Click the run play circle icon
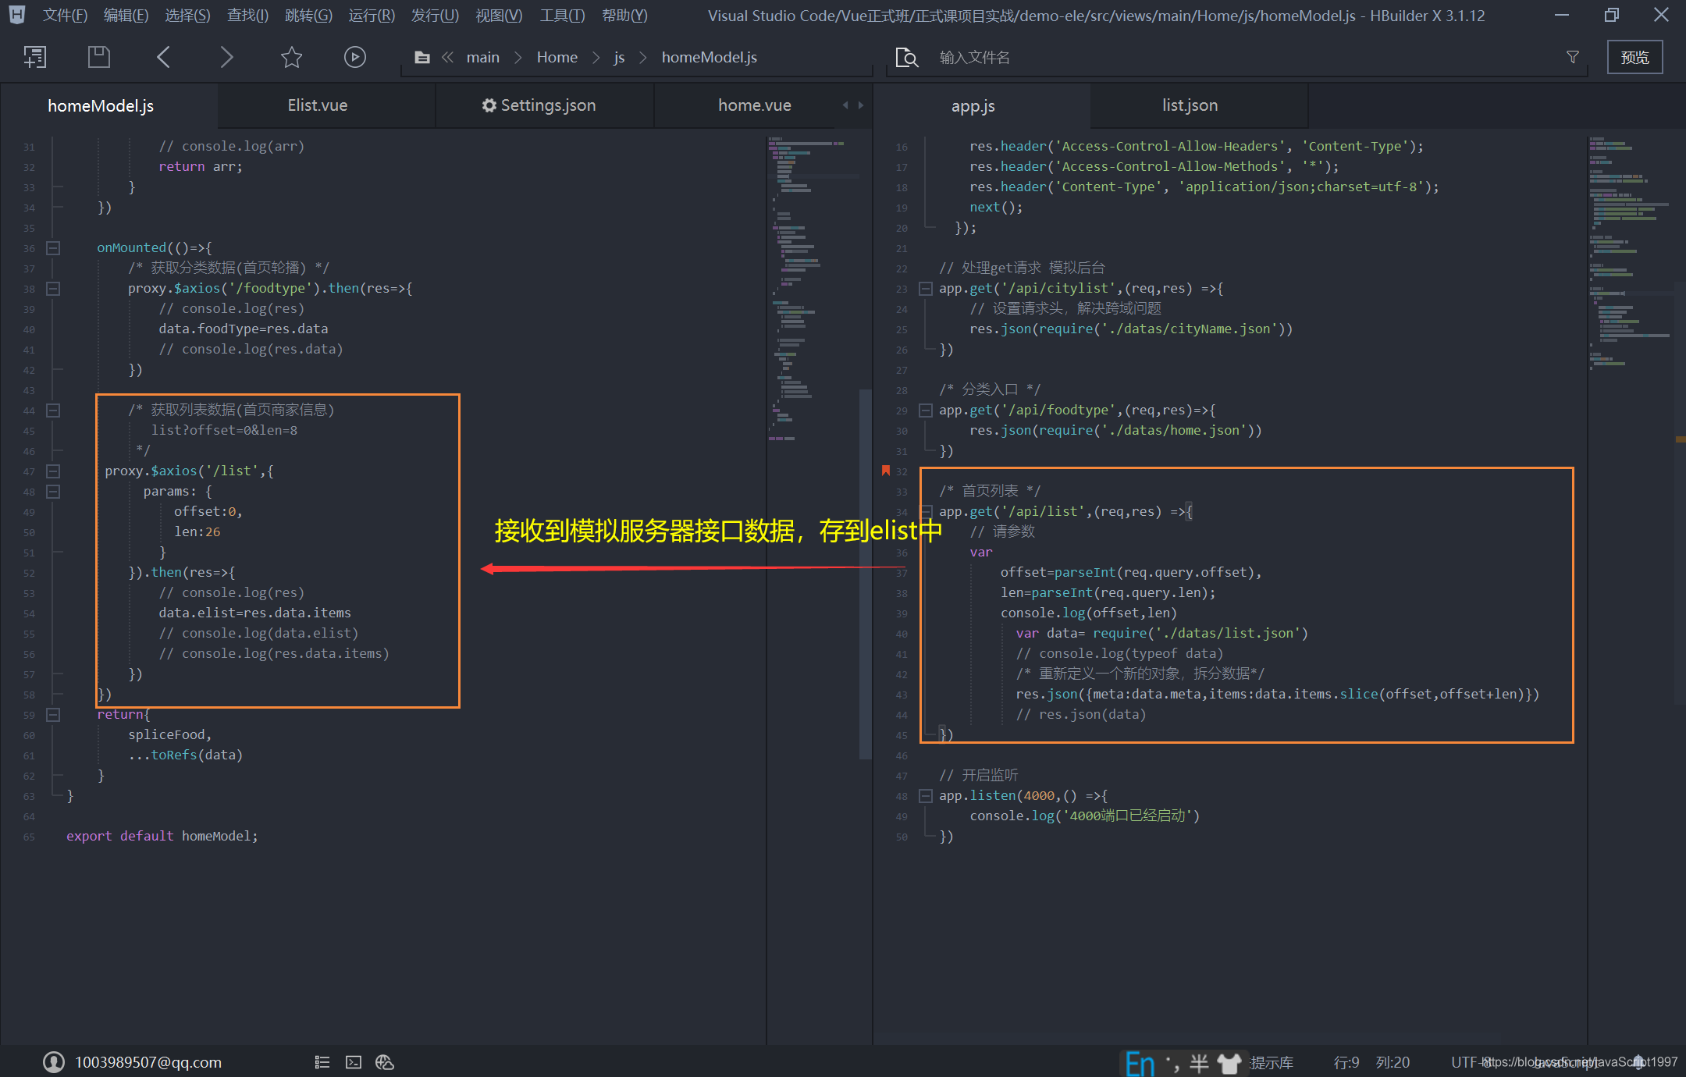This screenshot has width=1686, height=1077. pos(355,57)
